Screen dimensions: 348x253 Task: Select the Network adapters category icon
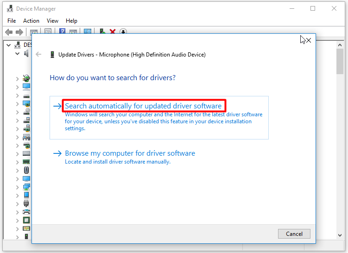[26, 187]
